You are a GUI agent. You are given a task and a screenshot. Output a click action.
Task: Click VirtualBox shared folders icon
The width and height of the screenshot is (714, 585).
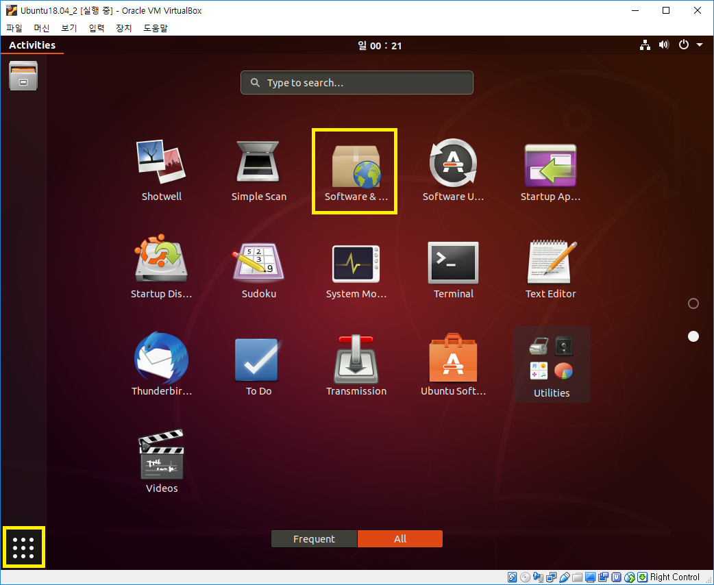(x=578, y=577)
